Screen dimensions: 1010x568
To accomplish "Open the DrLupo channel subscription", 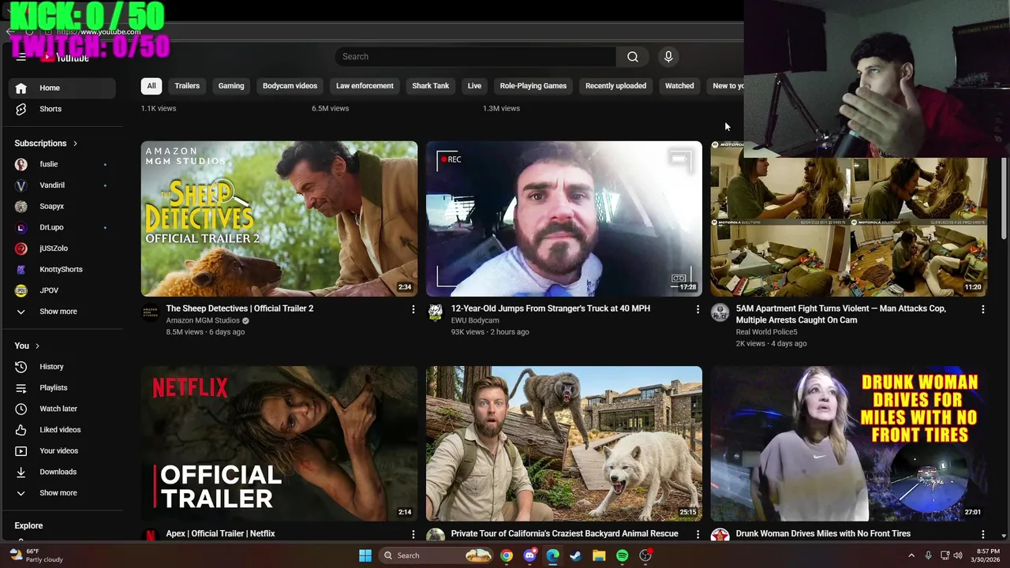I will (x=63, y=227).
